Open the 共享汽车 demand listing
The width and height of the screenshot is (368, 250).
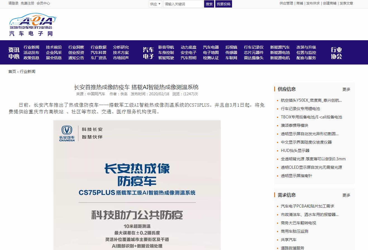tap(289, 240)
